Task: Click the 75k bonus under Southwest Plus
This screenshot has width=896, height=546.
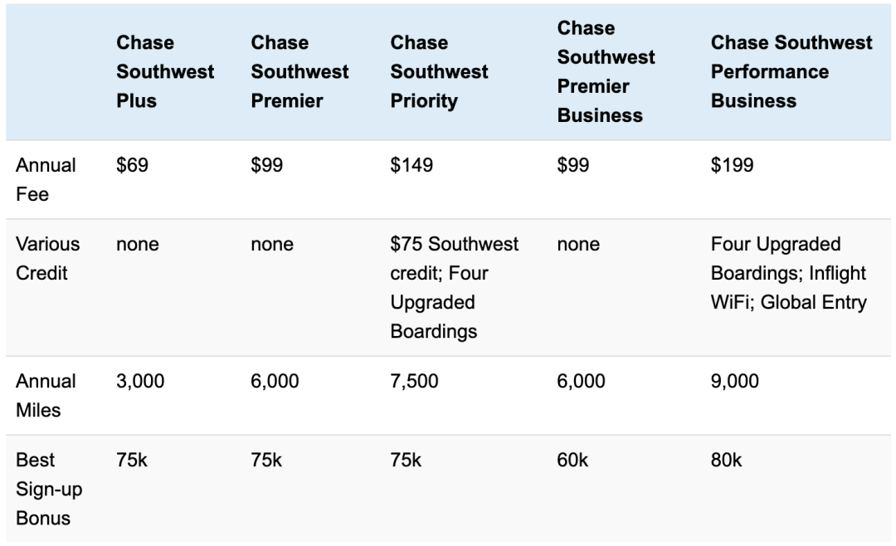Action: (x=131, y=461)
